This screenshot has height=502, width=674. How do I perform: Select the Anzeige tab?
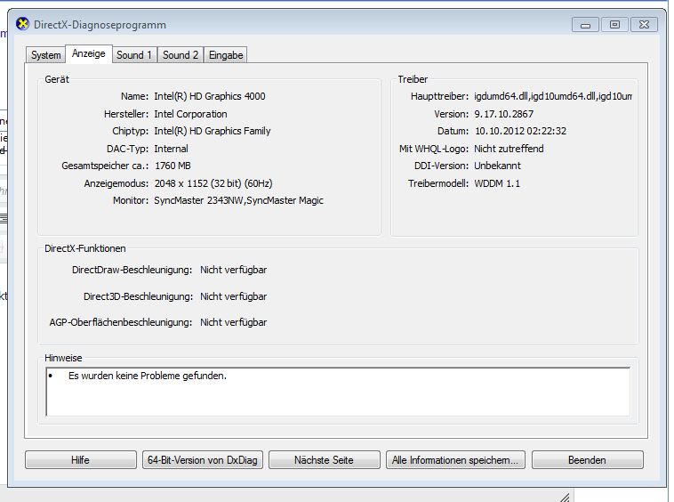pos(89,53)
